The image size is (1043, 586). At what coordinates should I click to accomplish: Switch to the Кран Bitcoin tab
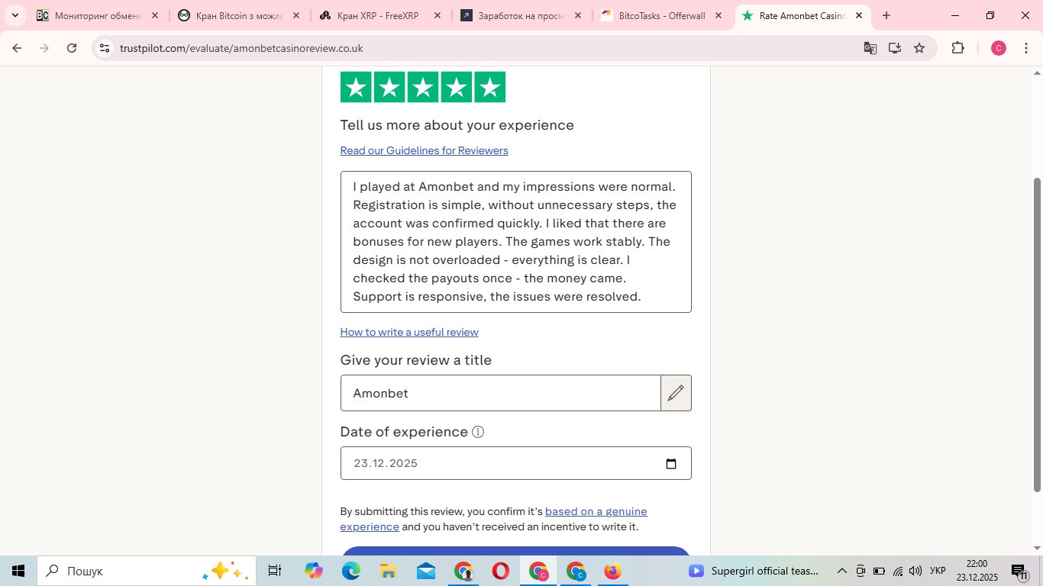(239, 15)
